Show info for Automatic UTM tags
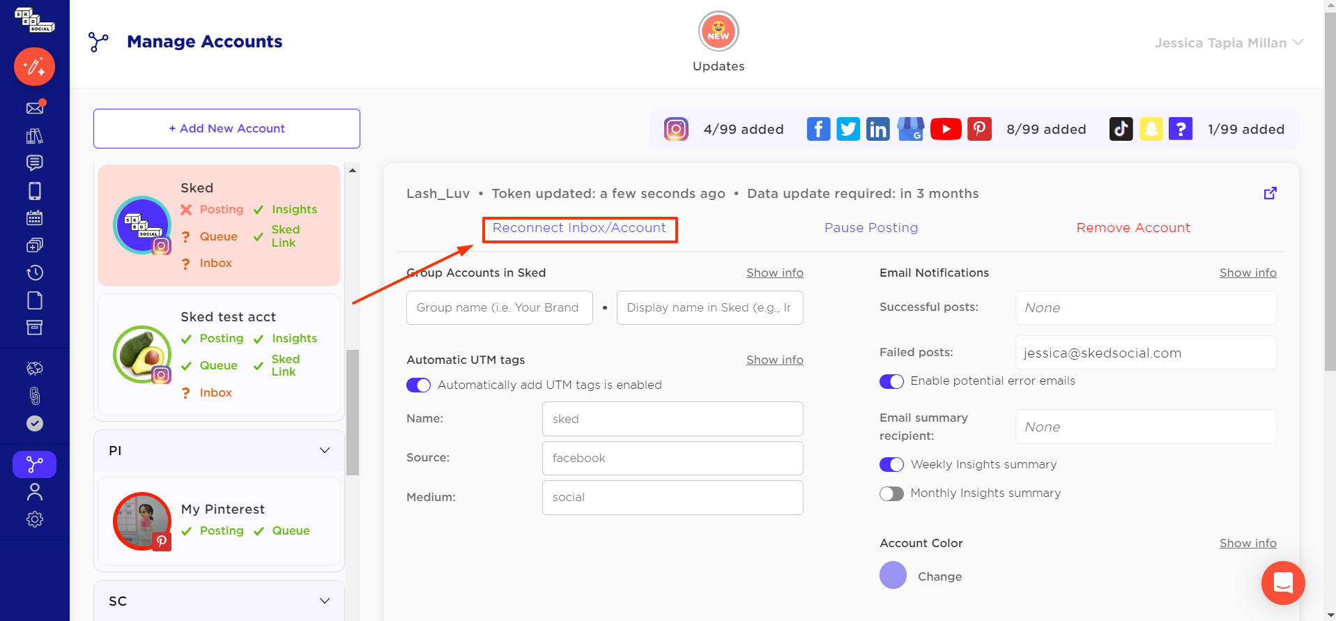This screenshot has width=1336, height=621. pos(774,360)
